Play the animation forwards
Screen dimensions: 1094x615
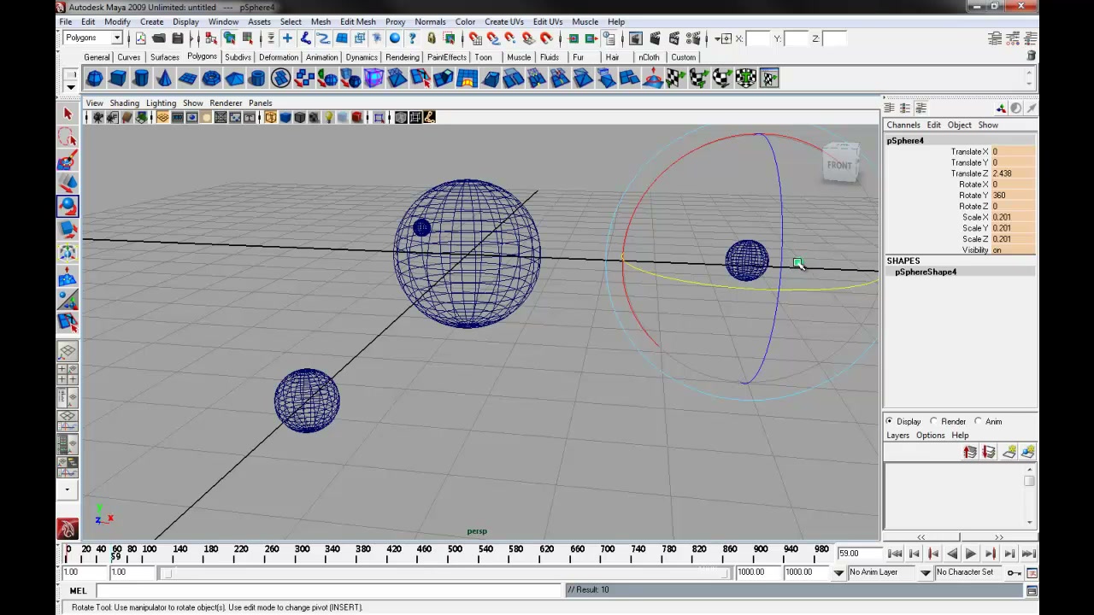click(971, 553)
